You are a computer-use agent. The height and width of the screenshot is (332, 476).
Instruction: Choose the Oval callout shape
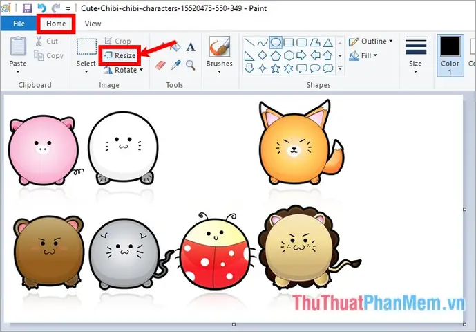315,68
